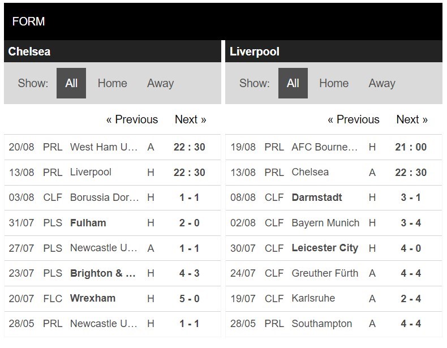The image size is (447, 348).
Task: Select the All tab under Liverpool
Action: click(x=293, y=83)
